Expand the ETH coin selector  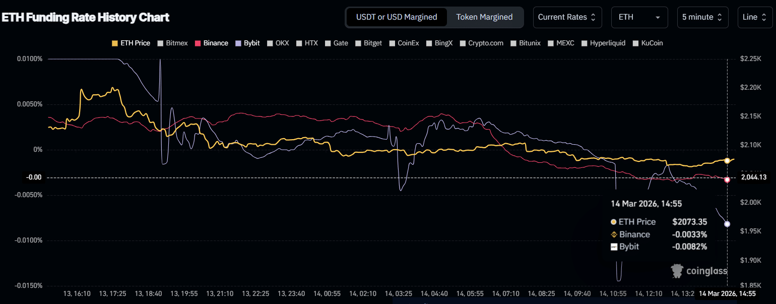(639, 17)
